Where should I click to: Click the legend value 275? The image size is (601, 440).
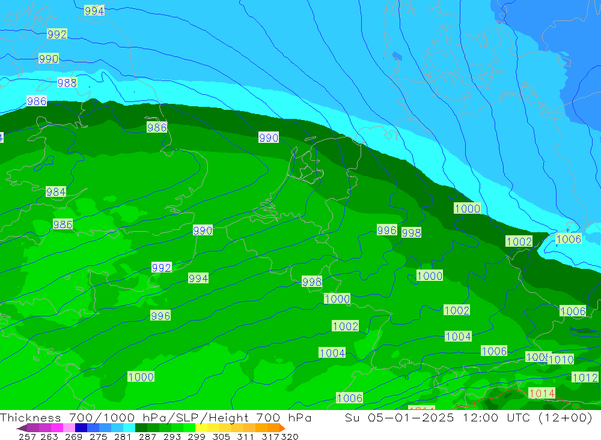tap(98, 436)
